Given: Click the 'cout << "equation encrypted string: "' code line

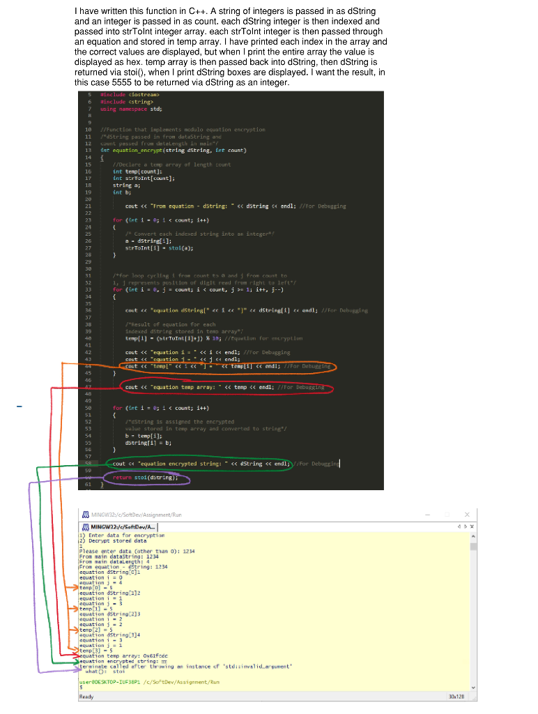Looking at the screenshot, I should (x=226, y=464).
